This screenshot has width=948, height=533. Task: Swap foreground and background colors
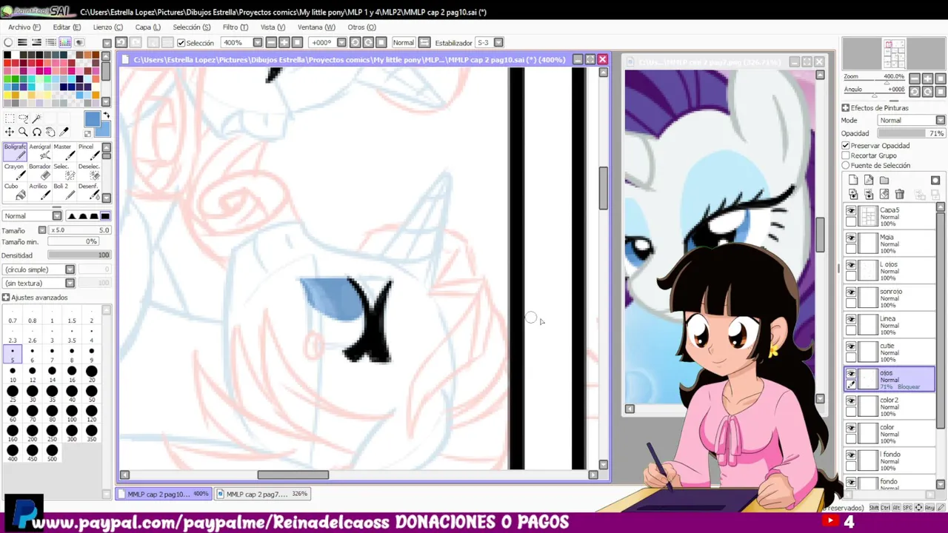(106, 115)
